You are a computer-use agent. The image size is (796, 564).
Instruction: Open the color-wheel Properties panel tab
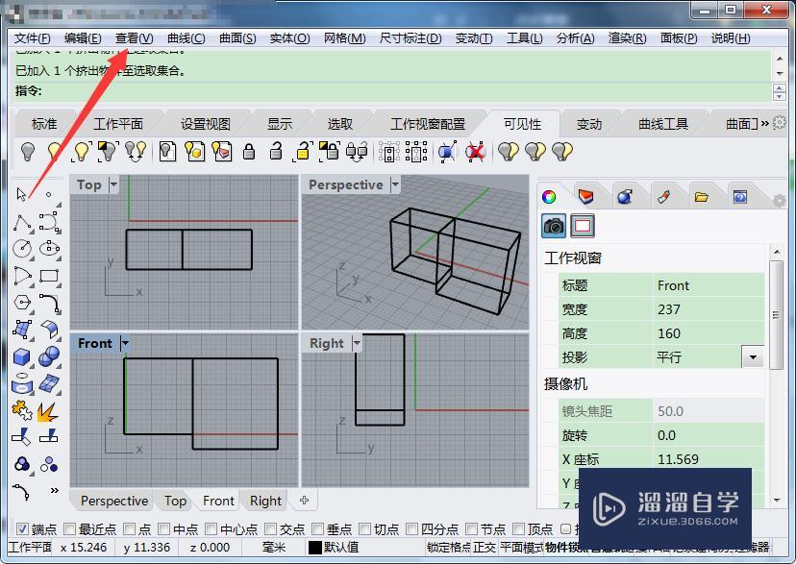click(549, 197)
